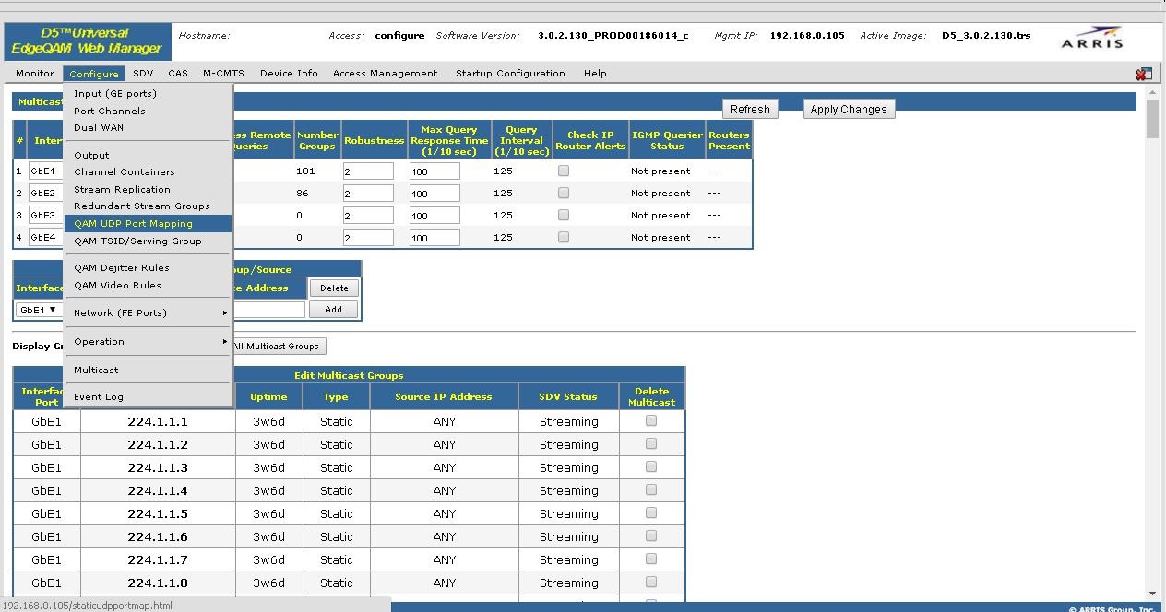Open the SDV menu
Image resolution: width=1166 pixels, height=612 pixels.
(x=143, y=74)
